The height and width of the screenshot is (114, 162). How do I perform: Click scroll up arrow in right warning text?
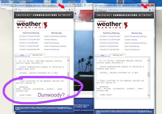(x=149, y=61)
